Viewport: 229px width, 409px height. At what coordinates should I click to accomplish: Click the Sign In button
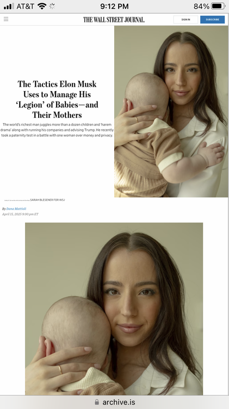point(185,20)
